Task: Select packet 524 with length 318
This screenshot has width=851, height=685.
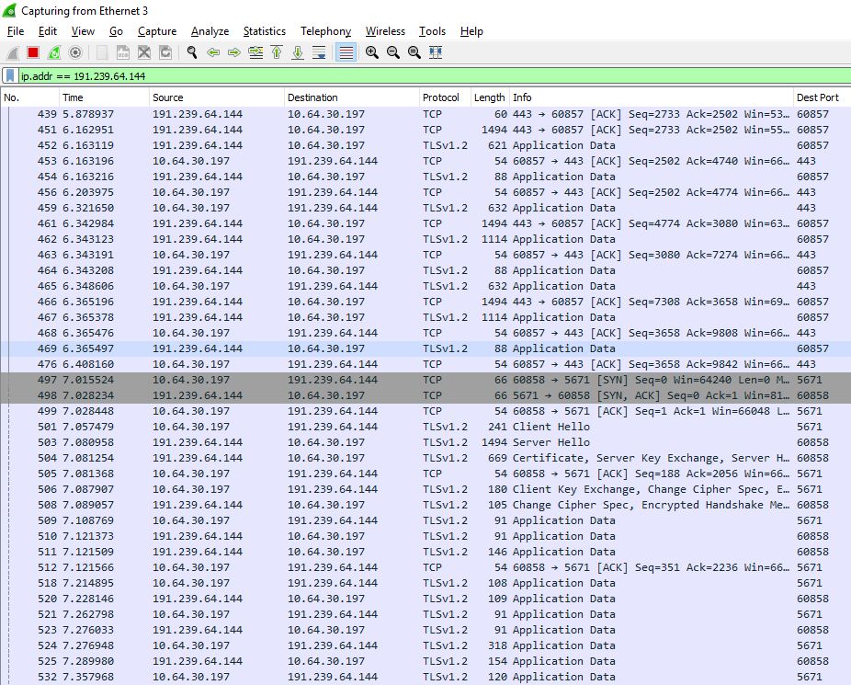Action: coord(425,645)
